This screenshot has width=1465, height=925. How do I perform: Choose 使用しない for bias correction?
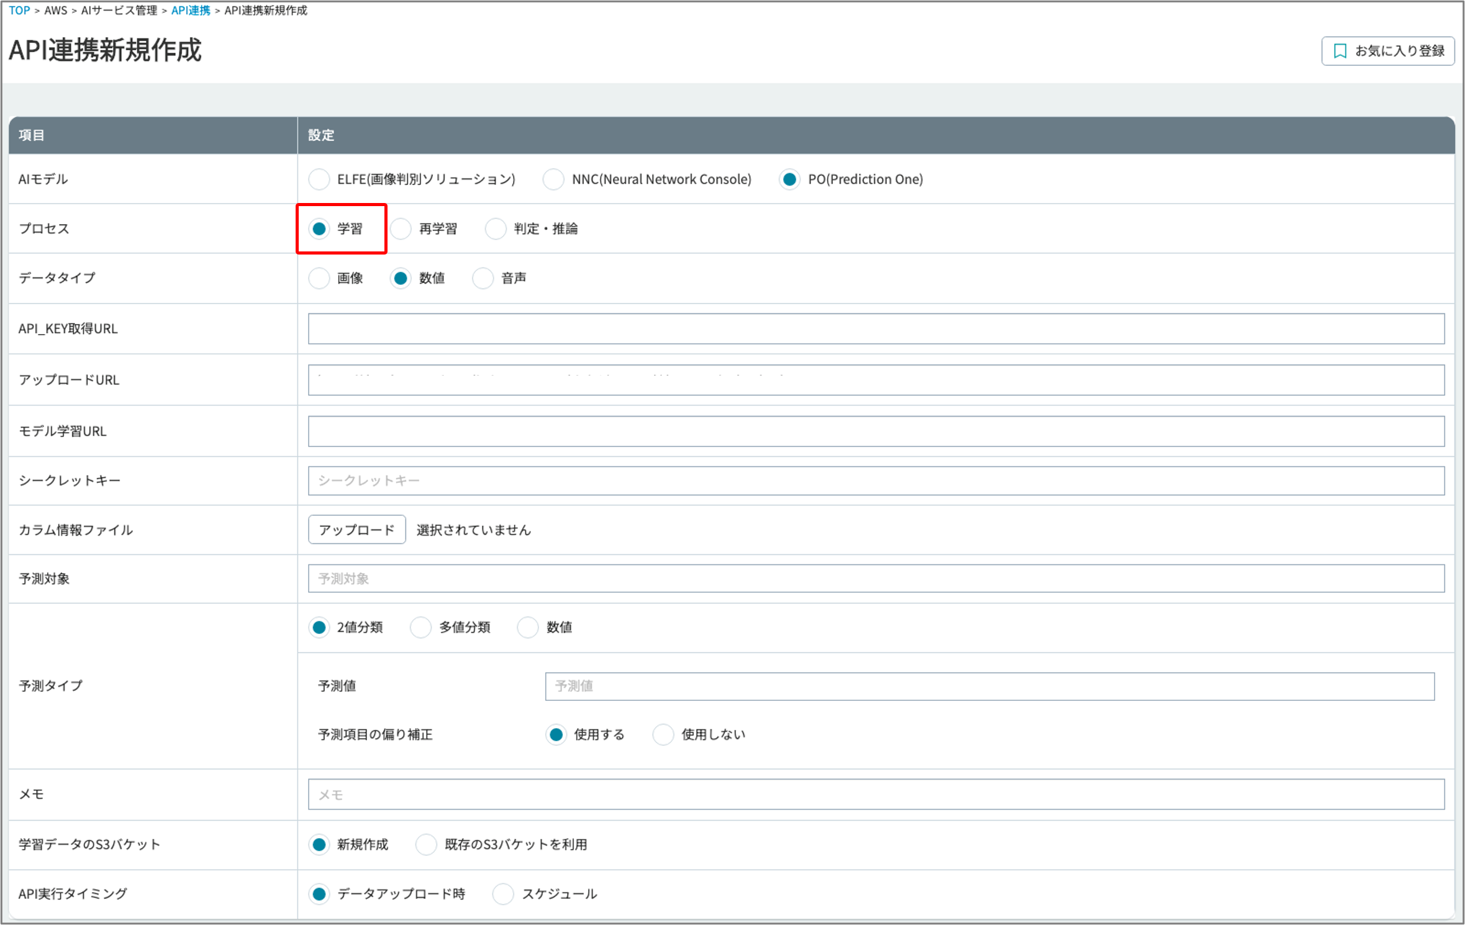pos(663,734)
